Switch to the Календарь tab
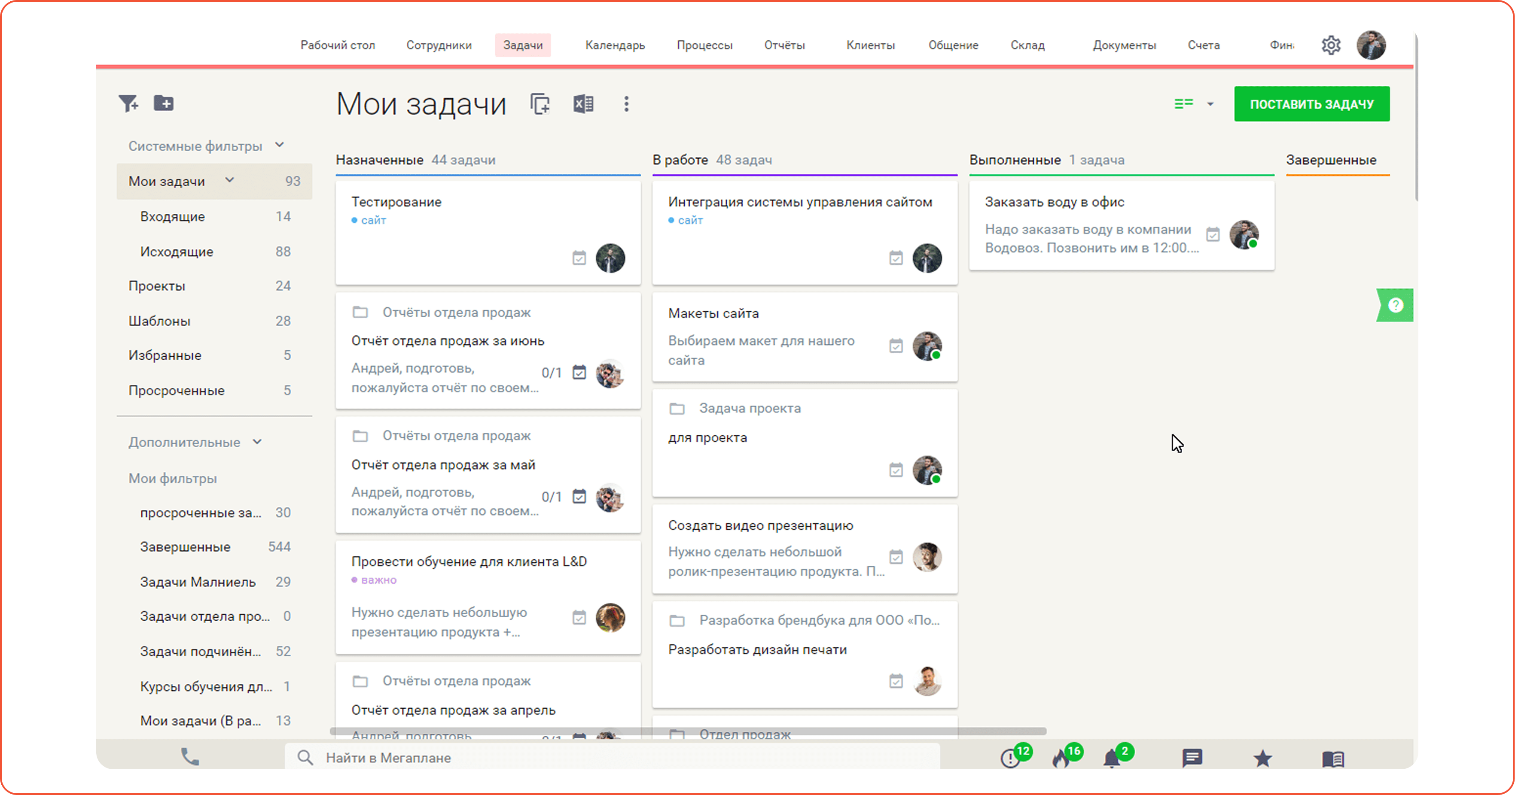The width and height of the screenshot is (1515, 795). pyautogui.click(x=615, y=45)
